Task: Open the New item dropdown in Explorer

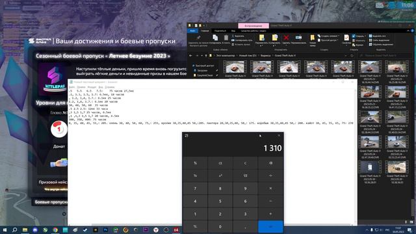Action: tap(328, 36)
